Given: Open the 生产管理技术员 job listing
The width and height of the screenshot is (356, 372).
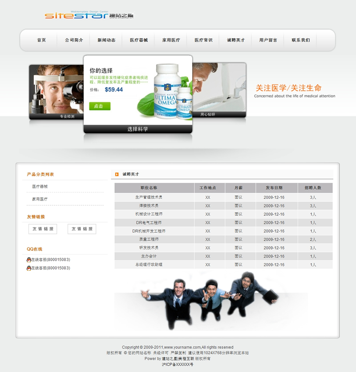Looking at the screenshot, I should coord(149,197).
